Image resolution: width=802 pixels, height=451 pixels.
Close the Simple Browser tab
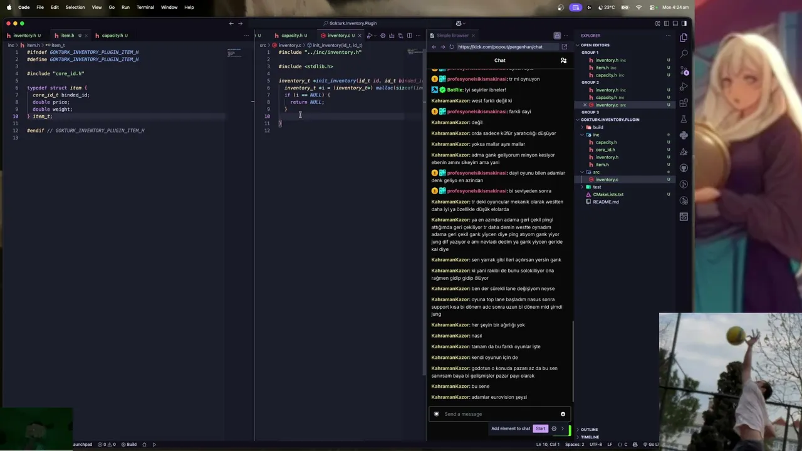point(473,36)
